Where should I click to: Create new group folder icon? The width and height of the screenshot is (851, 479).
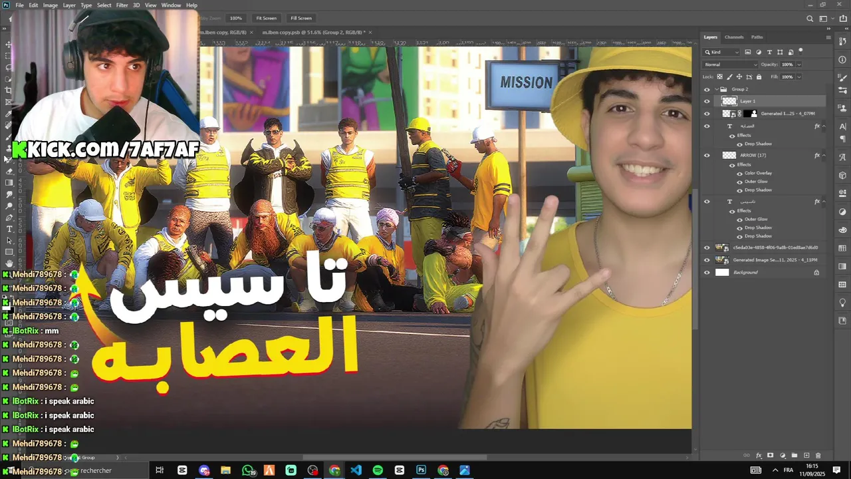[x=794, y=456]
